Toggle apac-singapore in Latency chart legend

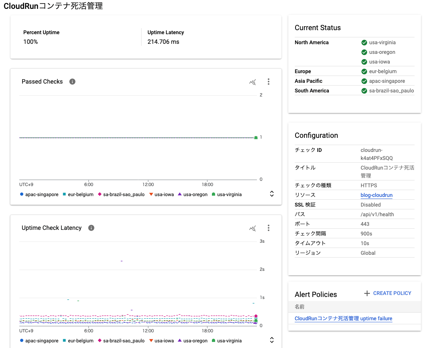(x=39, y=341)
